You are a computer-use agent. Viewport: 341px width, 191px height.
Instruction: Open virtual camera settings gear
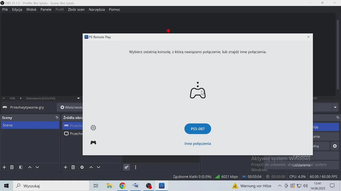[335, 146]
